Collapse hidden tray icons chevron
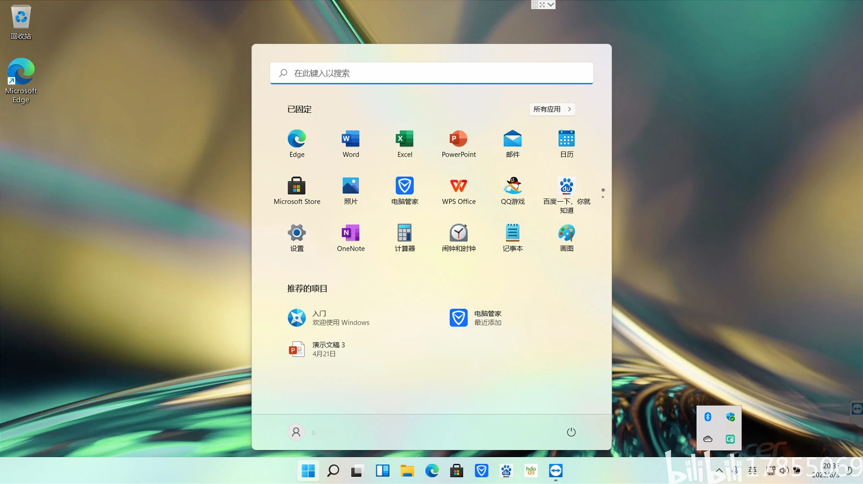This screenshot has width=863, height=484. coord(719,471)
